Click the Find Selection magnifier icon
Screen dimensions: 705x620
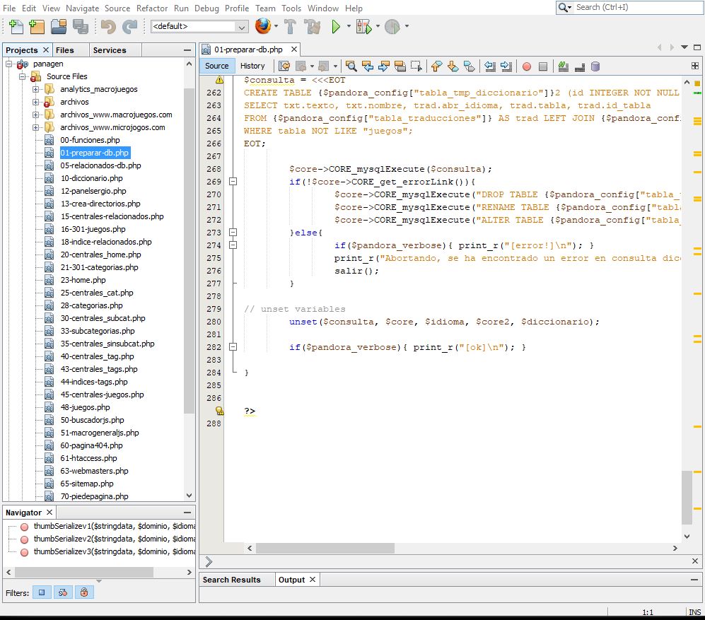click(x=351, y=66)
